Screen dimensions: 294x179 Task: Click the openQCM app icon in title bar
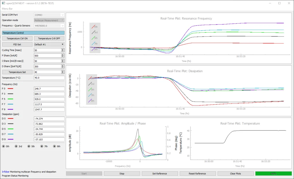[x=3, y=3]
